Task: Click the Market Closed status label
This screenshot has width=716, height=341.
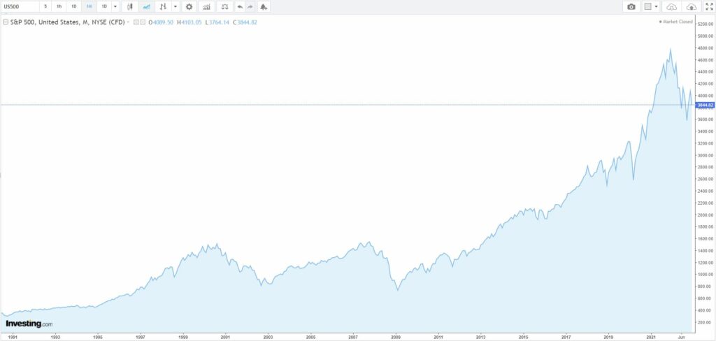Action: [x=676, y=22]
